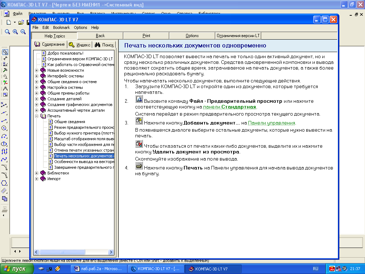Click the Back button
This screenshot has height=274, width=365.
coord(100,36)
